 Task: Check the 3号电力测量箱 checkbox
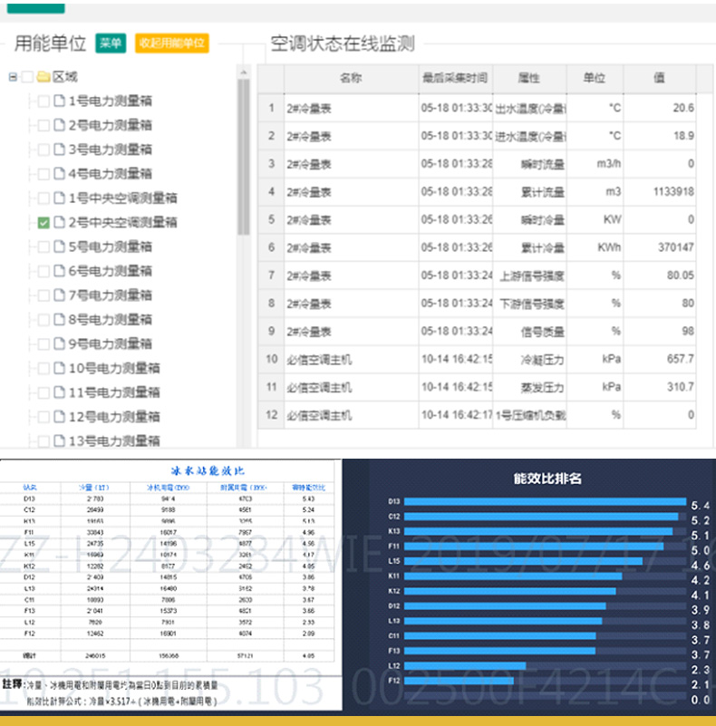(44, 150)
